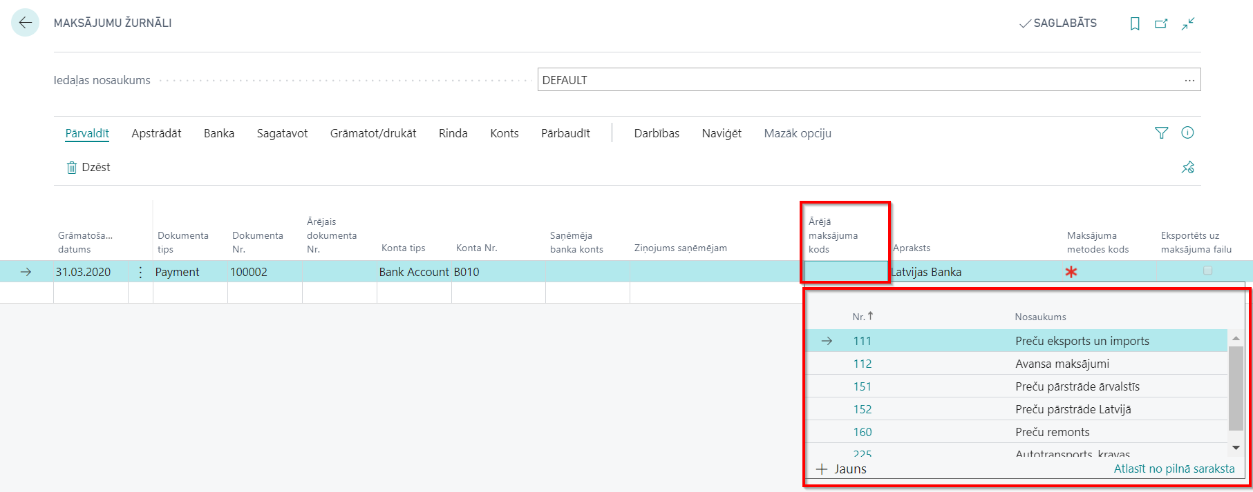Open the Grāmatot/drukāt menu

click(x=373, y=133)
